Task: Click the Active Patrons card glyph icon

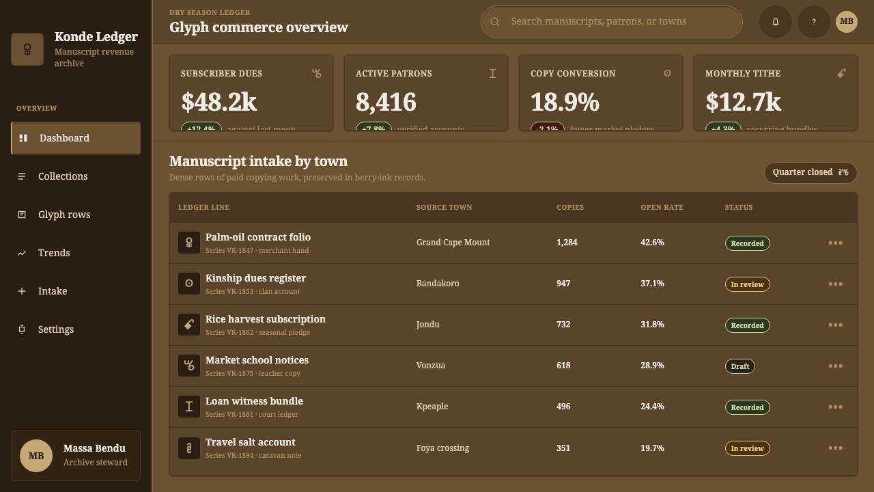Action: click(492, 73)
